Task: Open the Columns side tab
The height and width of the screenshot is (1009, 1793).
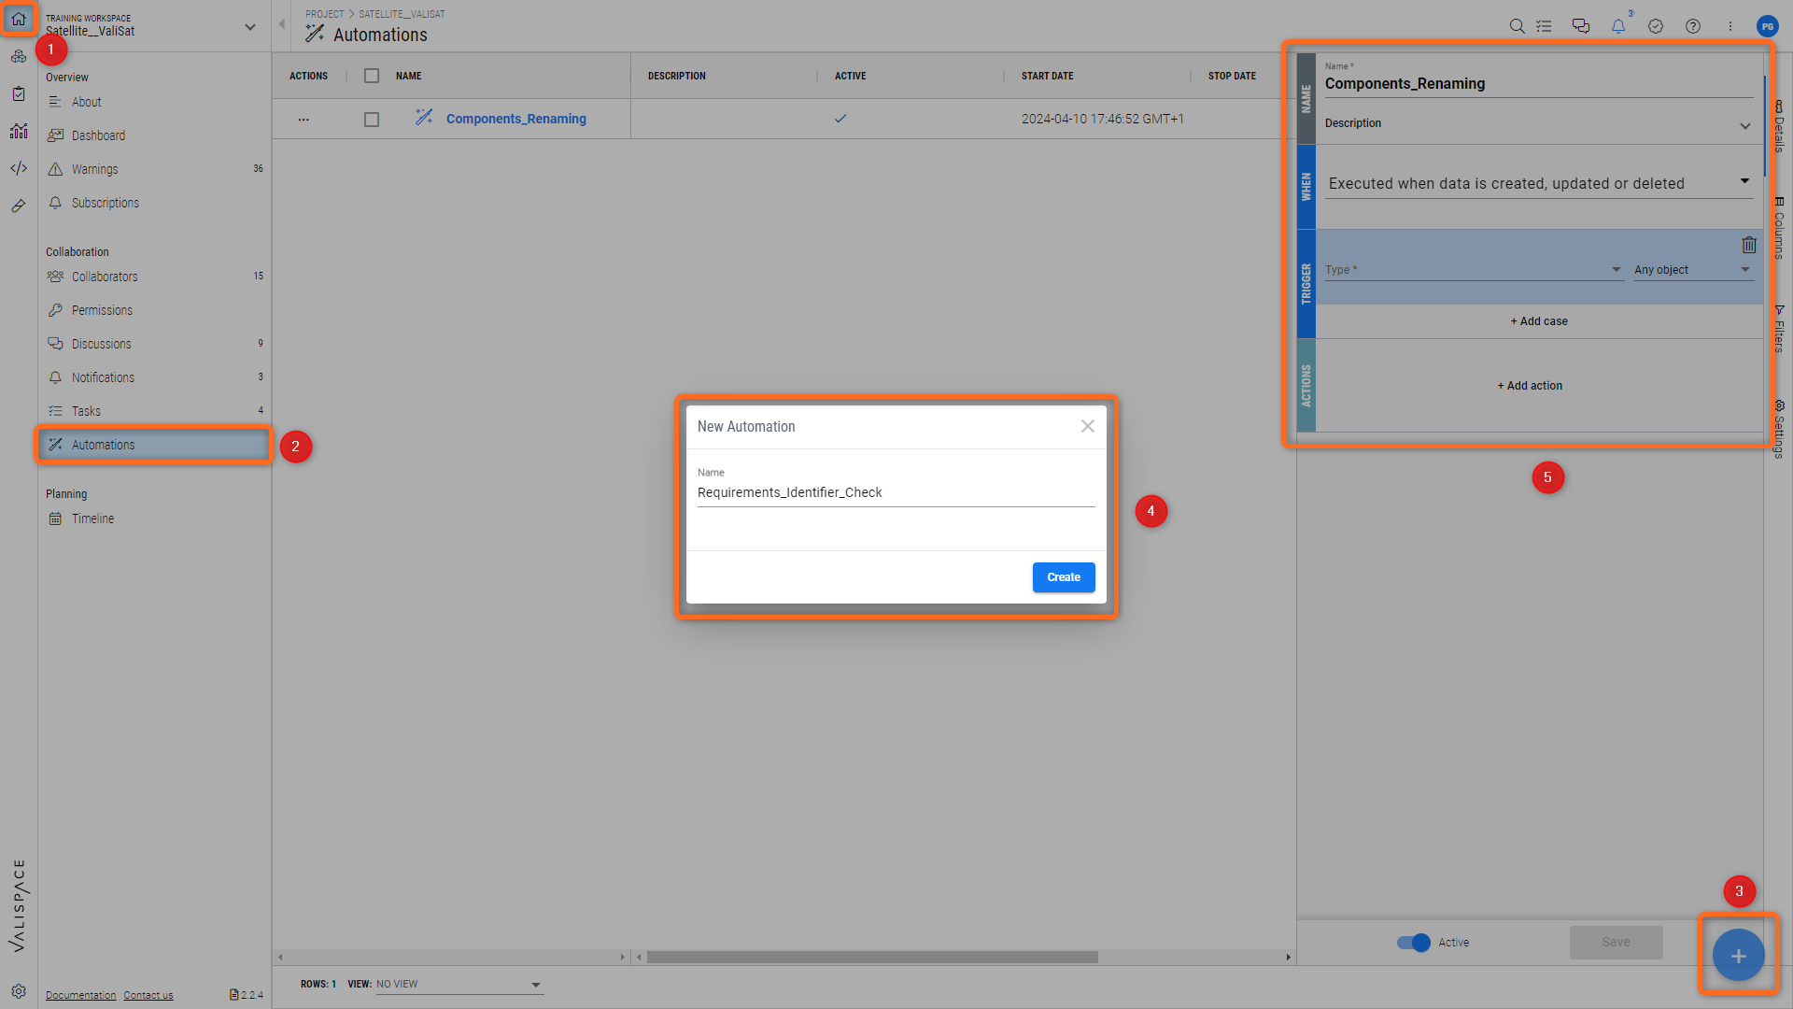Action: [1779, 227]
